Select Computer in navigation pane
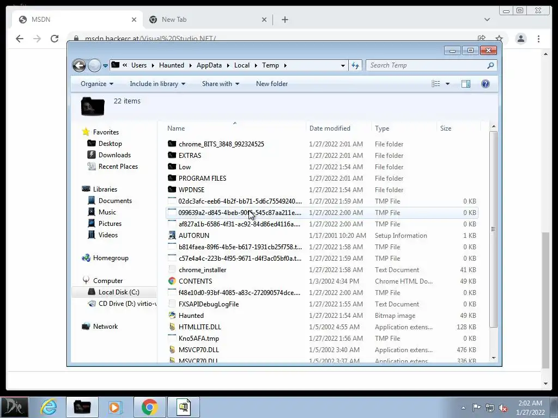558x418 pixels. point(108,281)
